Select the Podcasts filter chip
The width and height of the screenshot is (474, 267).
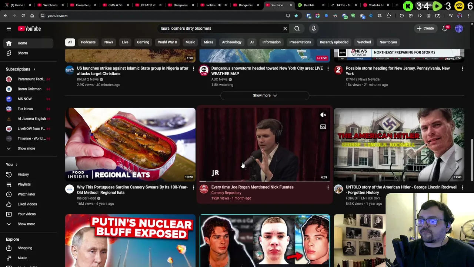pos(88,42)
